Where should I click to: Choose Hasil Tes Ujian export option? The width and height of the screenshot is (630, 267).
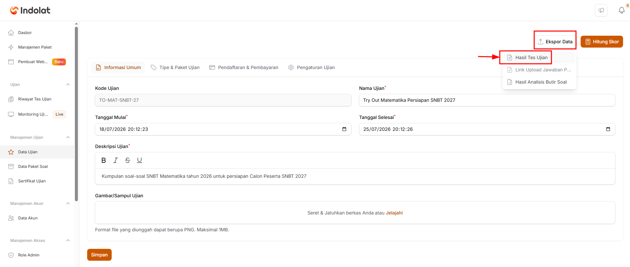pyautogui.click(x=540, y=57)
